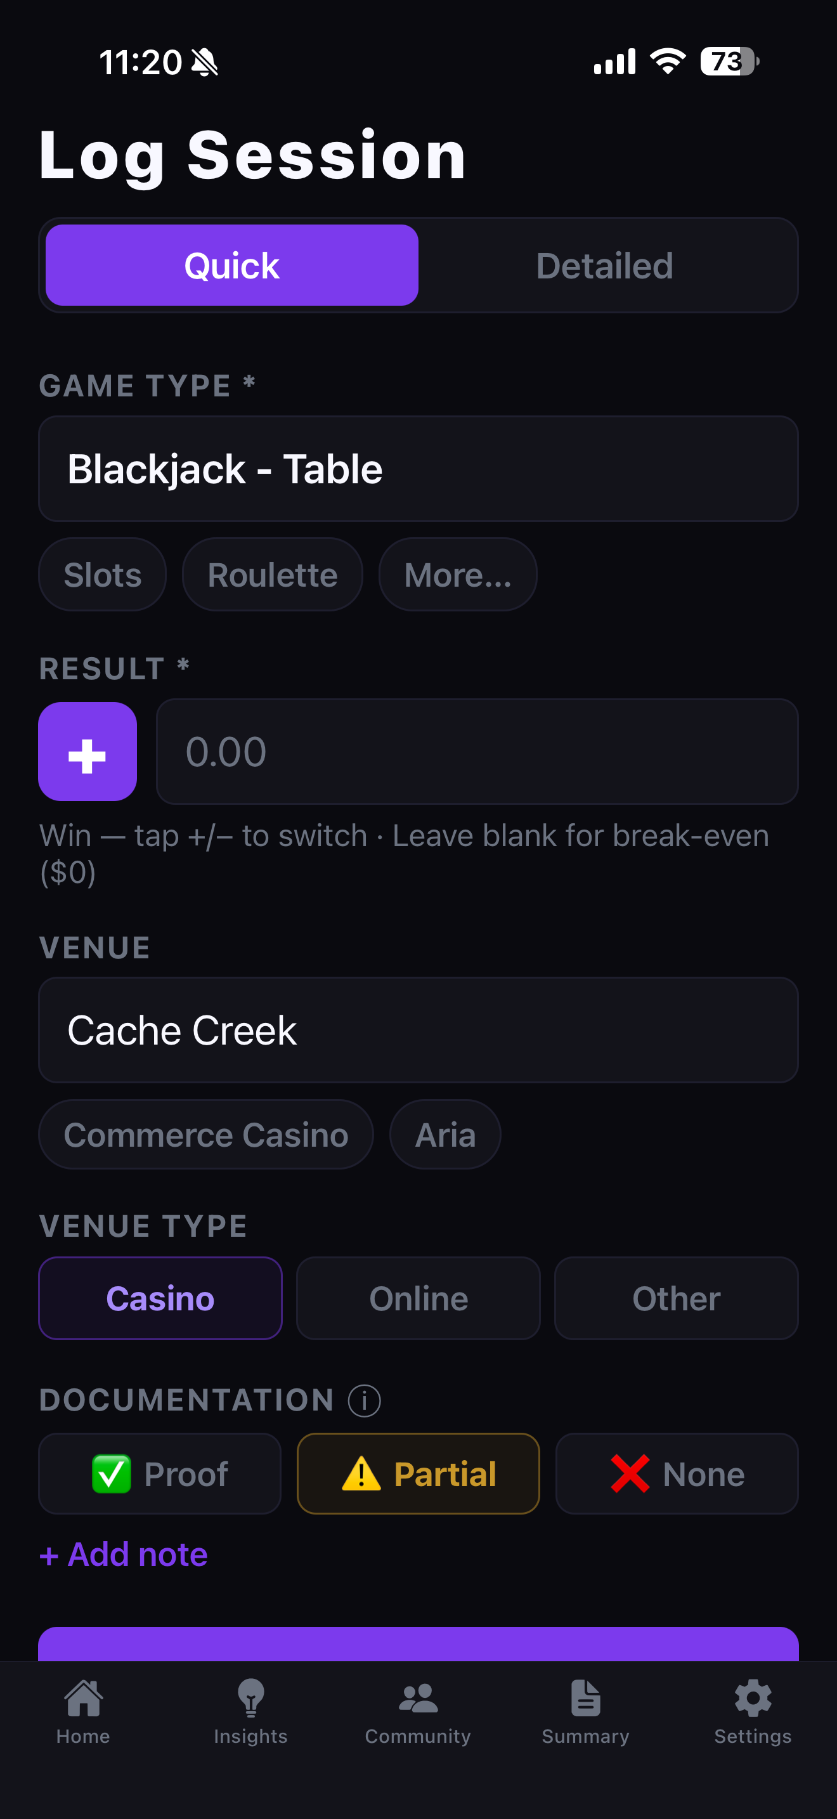Choose Online venue type

tap(418, 1298)
